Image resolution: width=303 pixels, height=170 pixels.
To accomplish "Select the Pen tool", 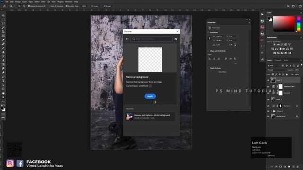I will point(3,76).
